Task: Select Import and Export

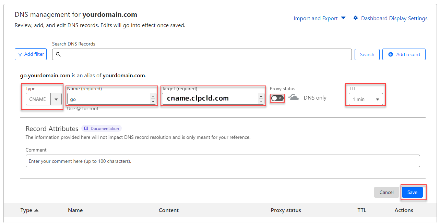Action: (x=316, y=18)
